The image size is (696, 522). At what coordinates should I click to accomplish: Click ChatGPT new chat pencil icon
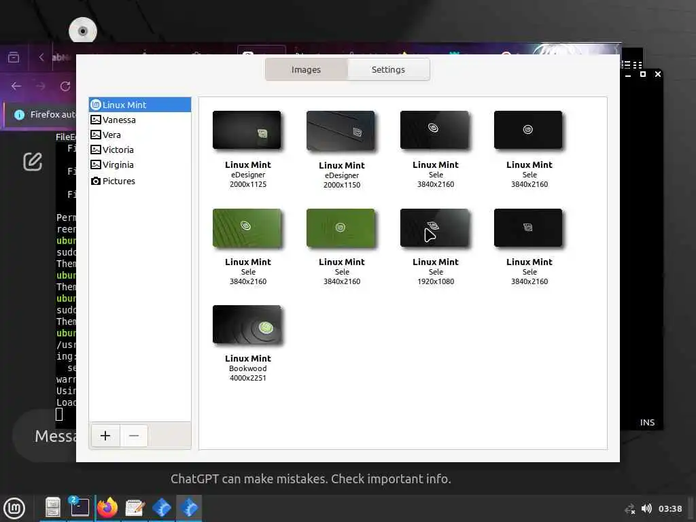[33, 162]
